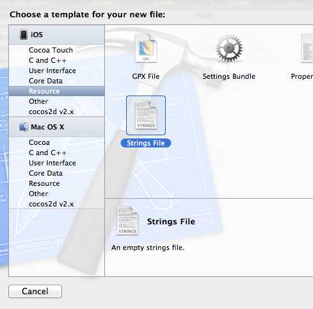313x309 pixels.
Task: Choose cocos2d v2.x under Mac OS X
Action: (57, 204)
